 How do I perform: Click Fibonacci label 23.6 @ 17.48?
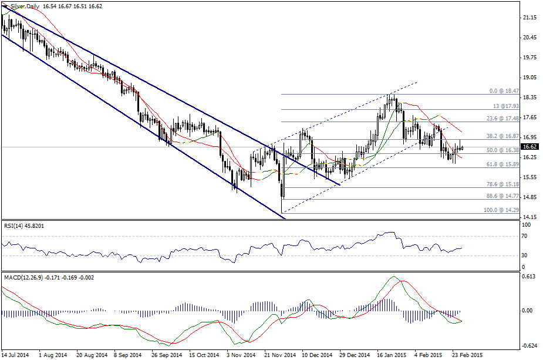(503, 118)
